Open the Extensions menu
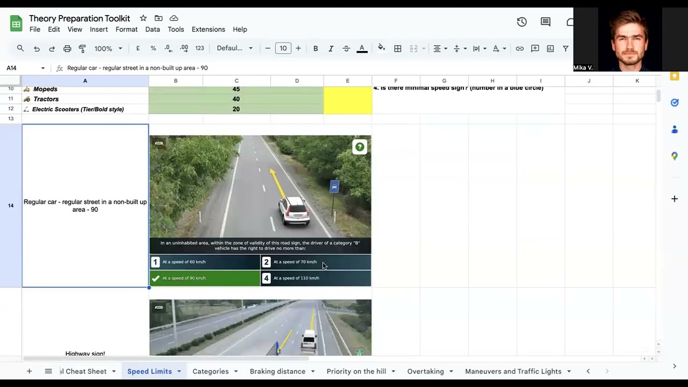Screen dimensions: 688x387 click(208, 30)
